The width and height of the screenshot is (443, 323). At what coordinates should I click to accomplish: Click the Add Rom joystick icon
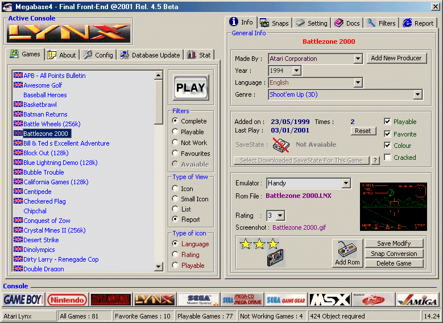347,253
